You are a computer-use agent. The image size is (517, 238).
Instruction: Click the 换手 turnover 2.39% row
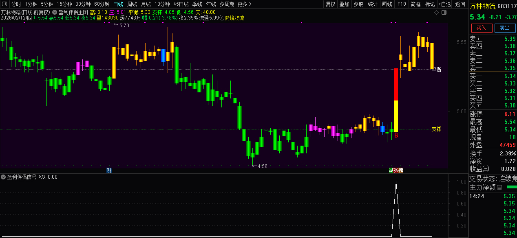tap(493, 153)
